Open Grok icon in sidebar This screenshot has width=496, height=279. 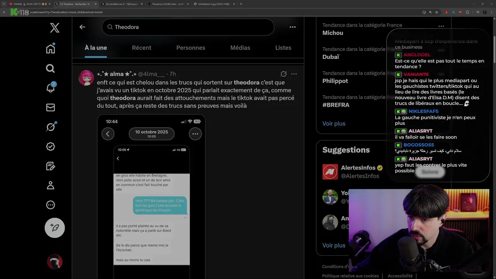coord(50,127)
